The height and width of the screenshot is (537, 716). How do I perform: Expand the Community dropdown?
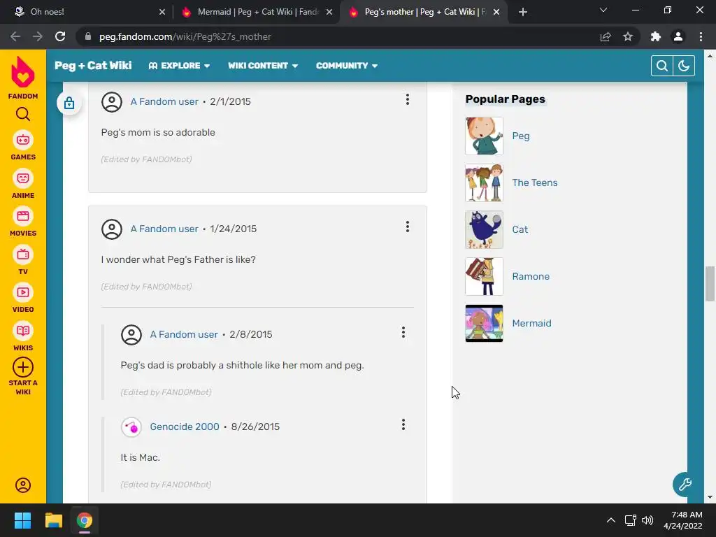point(347,66)
